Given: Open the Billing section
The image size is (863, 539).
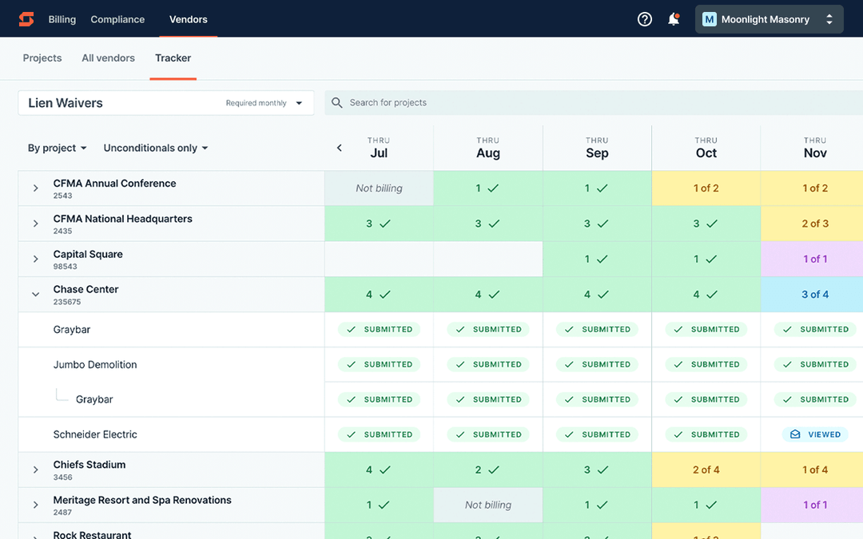Looking at the screenshot, I should pyautogui.click(x=62, y=18).
